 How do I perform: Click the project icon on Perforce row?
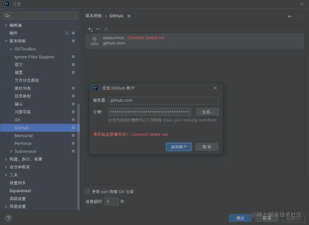(73, 144)
